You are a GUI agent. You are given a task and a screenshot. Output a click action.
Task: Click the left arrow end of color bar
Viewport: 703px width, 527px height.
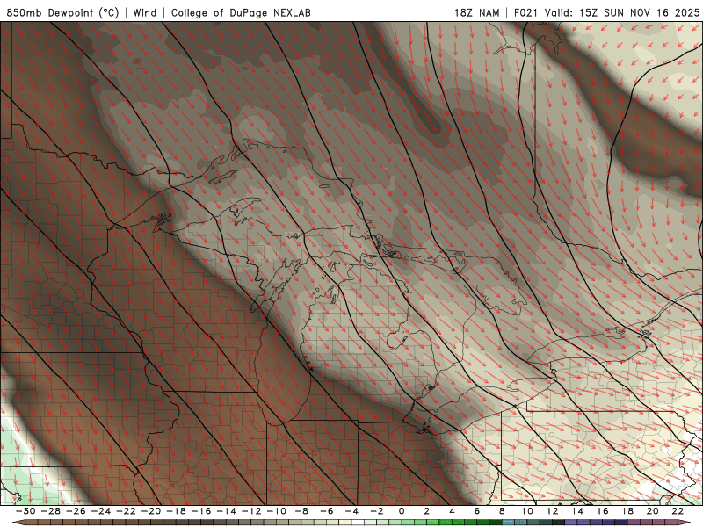point(18,523)
